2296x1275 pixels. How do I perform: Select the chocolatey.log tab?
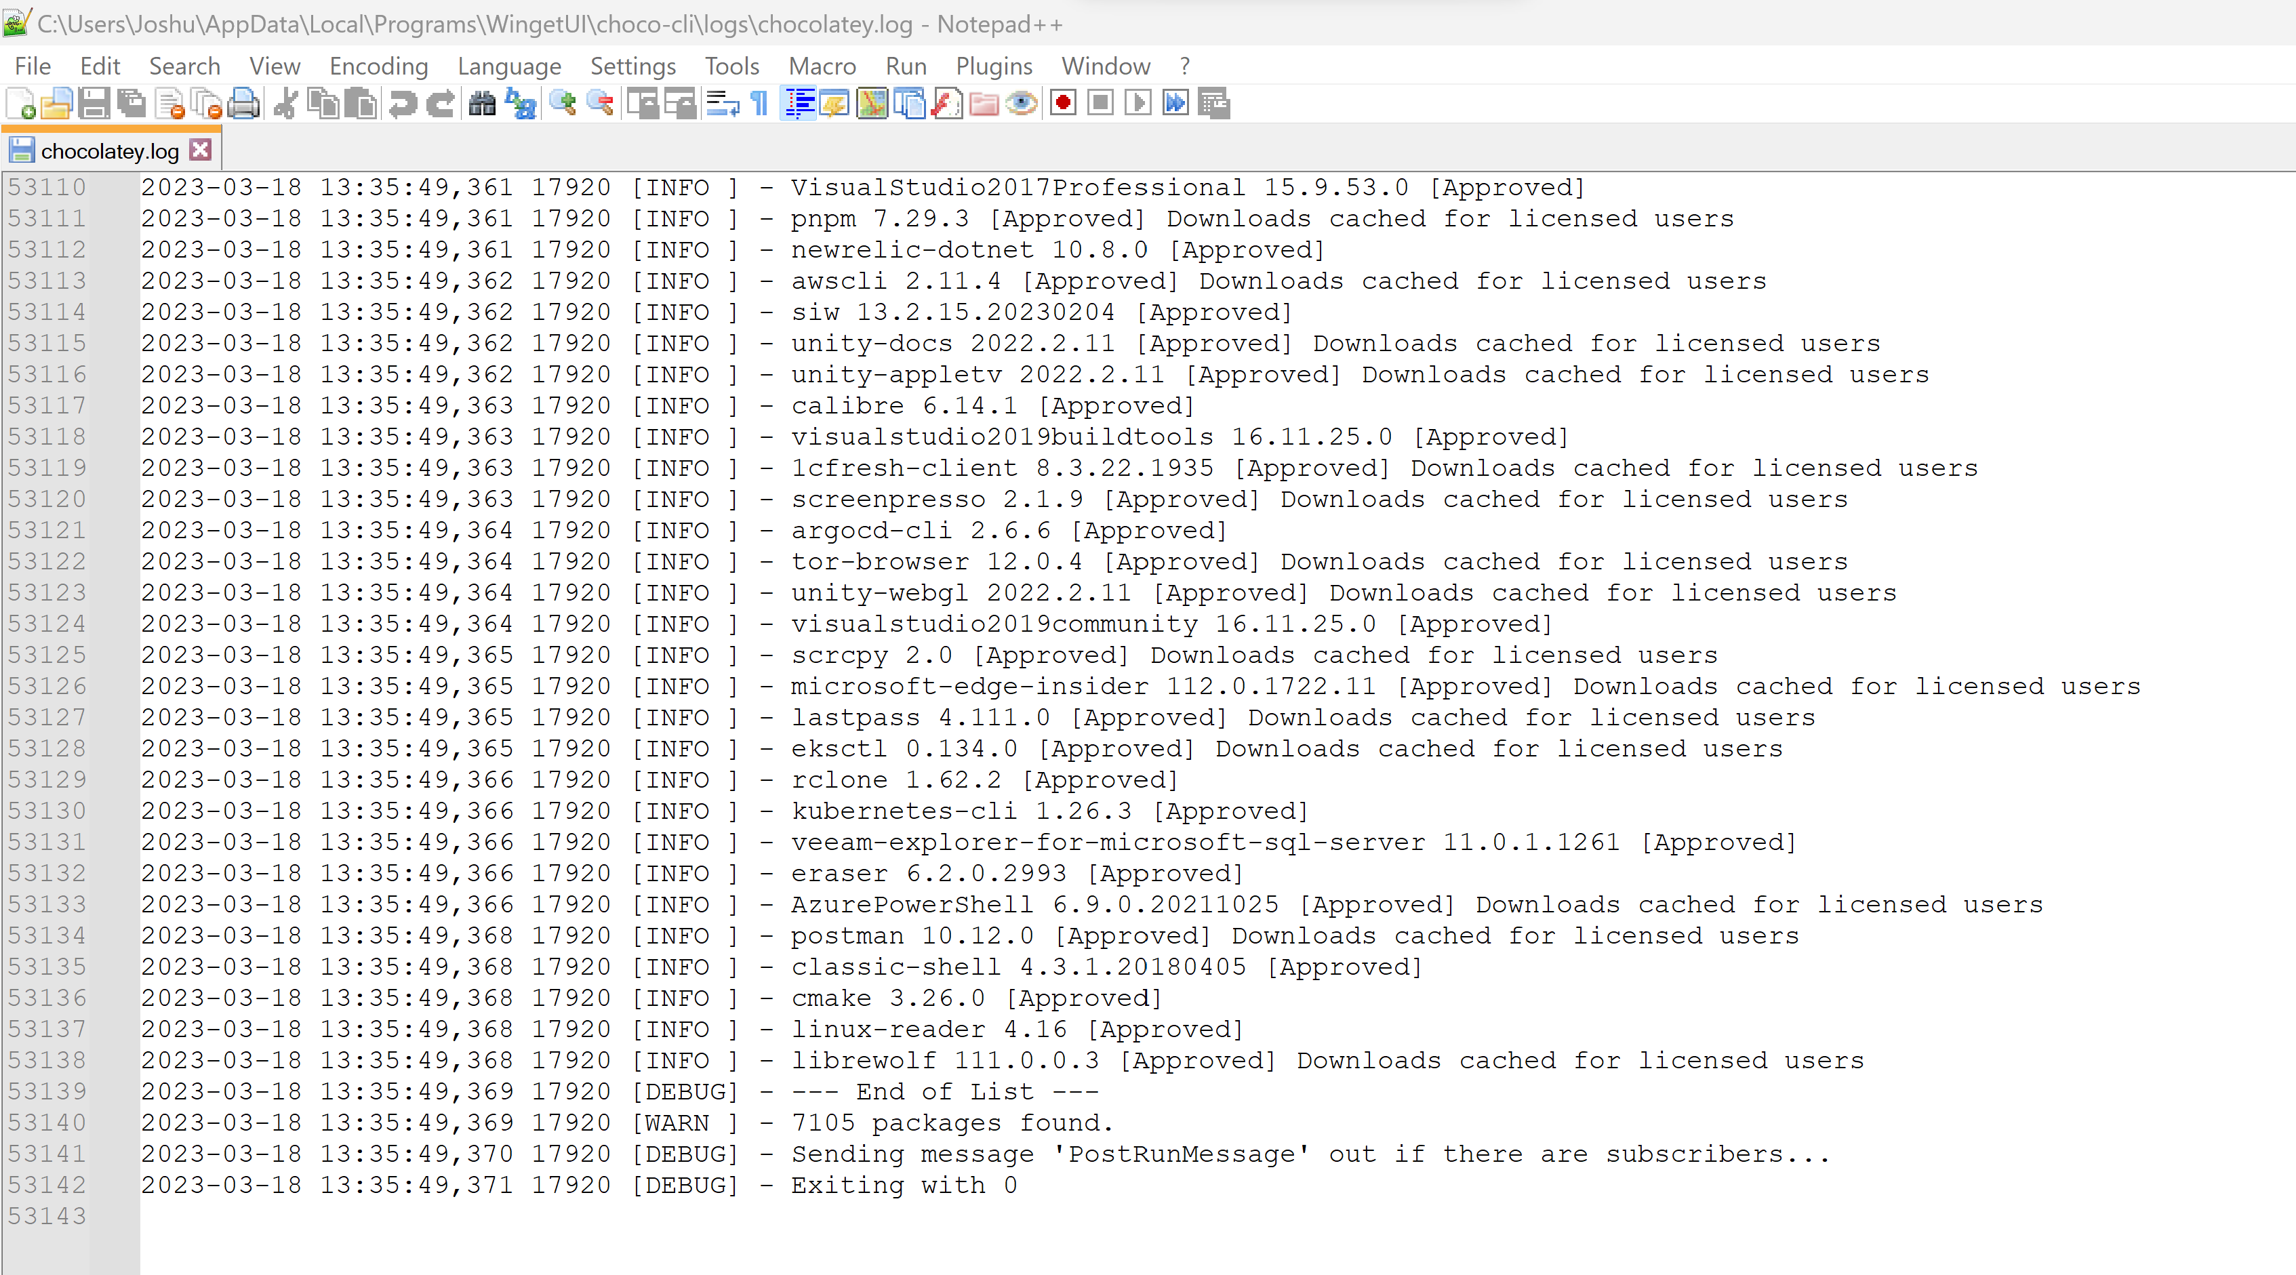click(108, 150)
